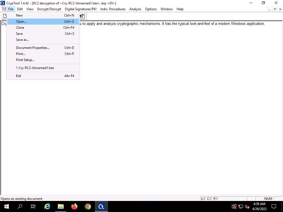Viewport: 283px width, 212px height.
Task: Open Firefox from the taskbar
Action: pos(74,206)
